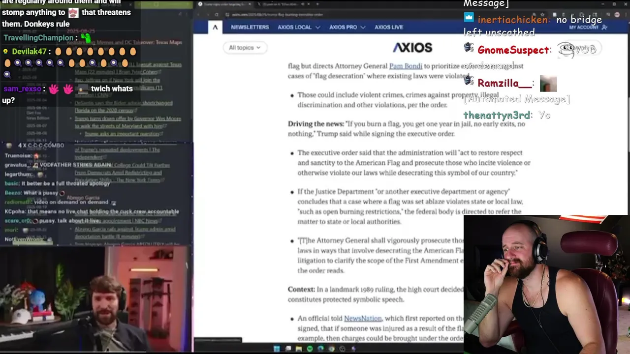630x354 pixels.
Task: Click the bottom-right webcam feed
Action: (x=546, y=284)
